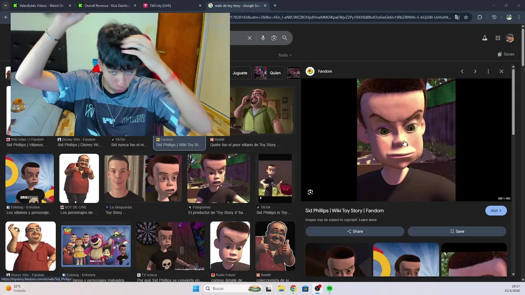The width and height of the screenshot is (525, 295).
Task: Open Spotify from the taskbar
Action: coord(329,288)
